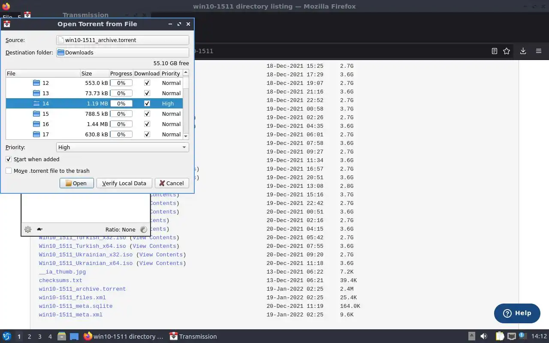Click removable media eject tray icon

pos(471,337)
